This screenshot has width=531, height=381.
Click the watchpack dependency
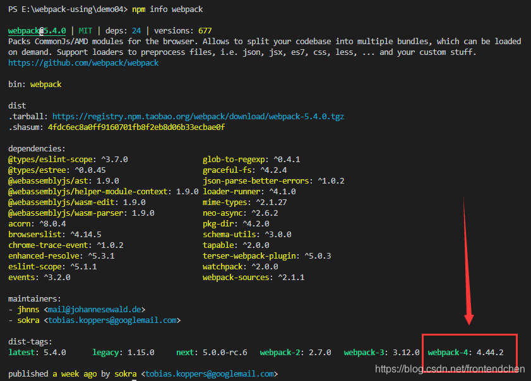[241, 267]
